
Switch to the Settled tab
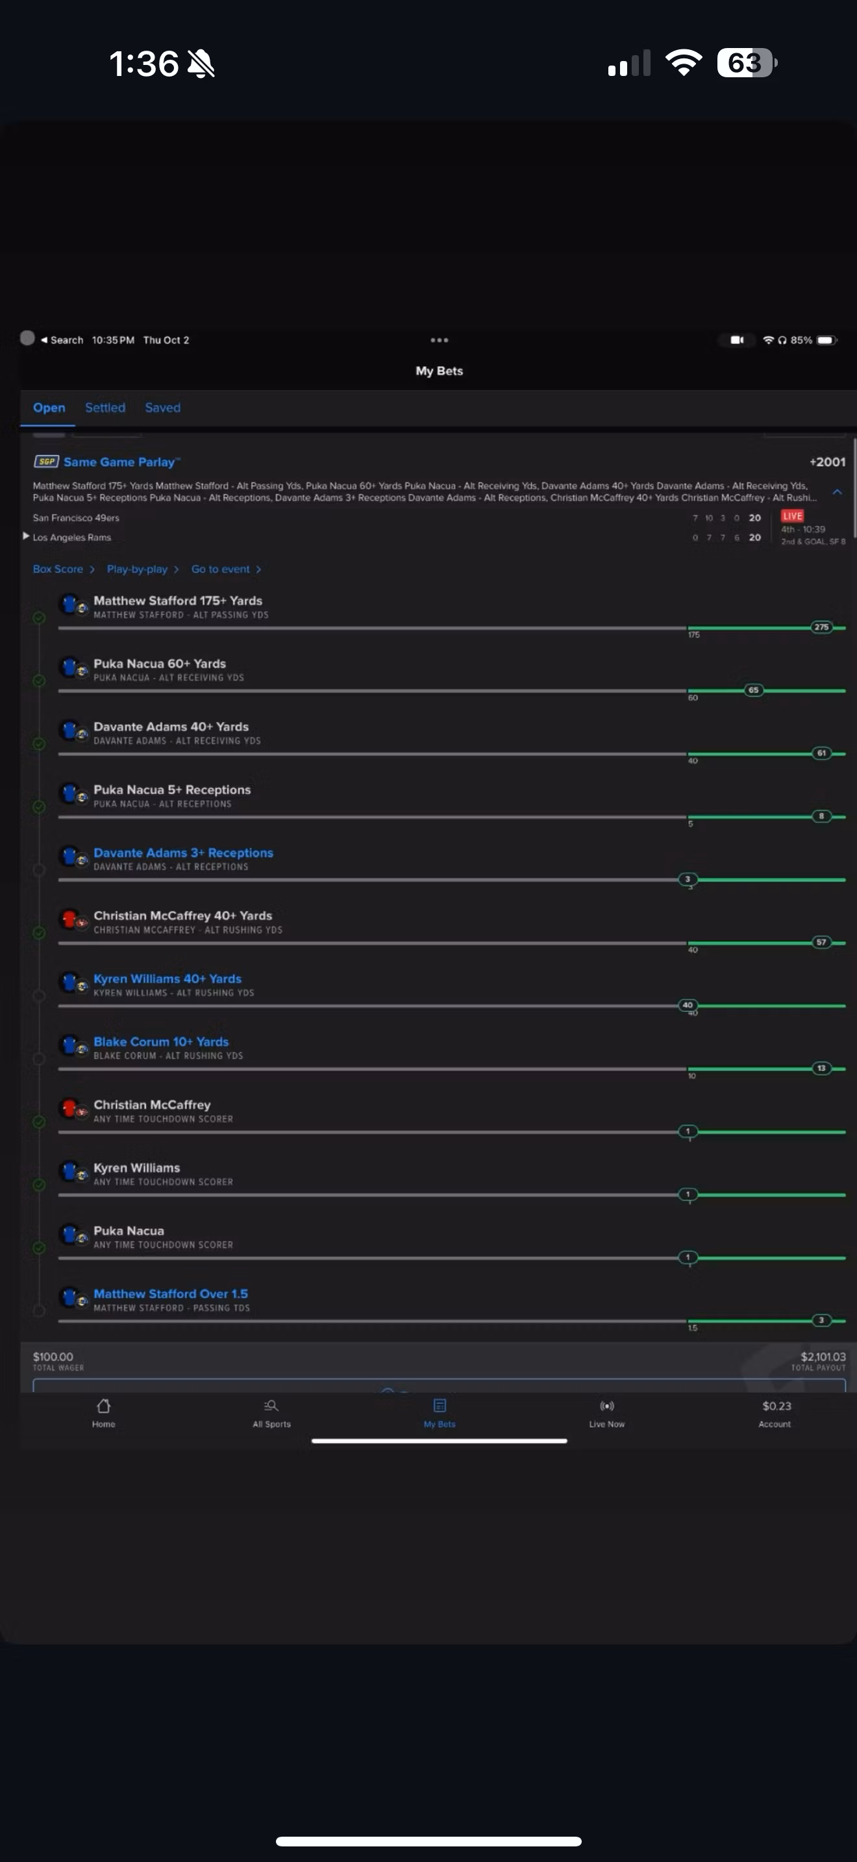pyautogui.click(x=105, y=408)
